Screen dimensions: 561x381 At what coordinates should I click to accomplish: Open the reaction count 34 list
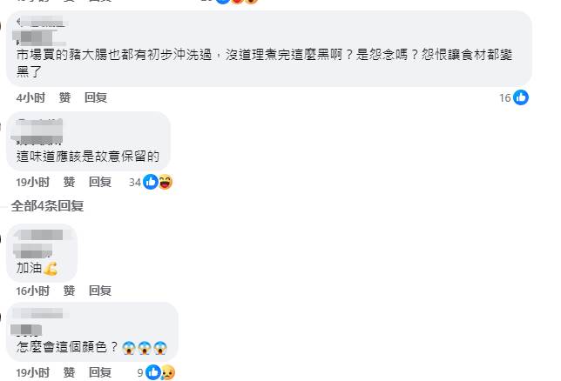pos(134,183)
